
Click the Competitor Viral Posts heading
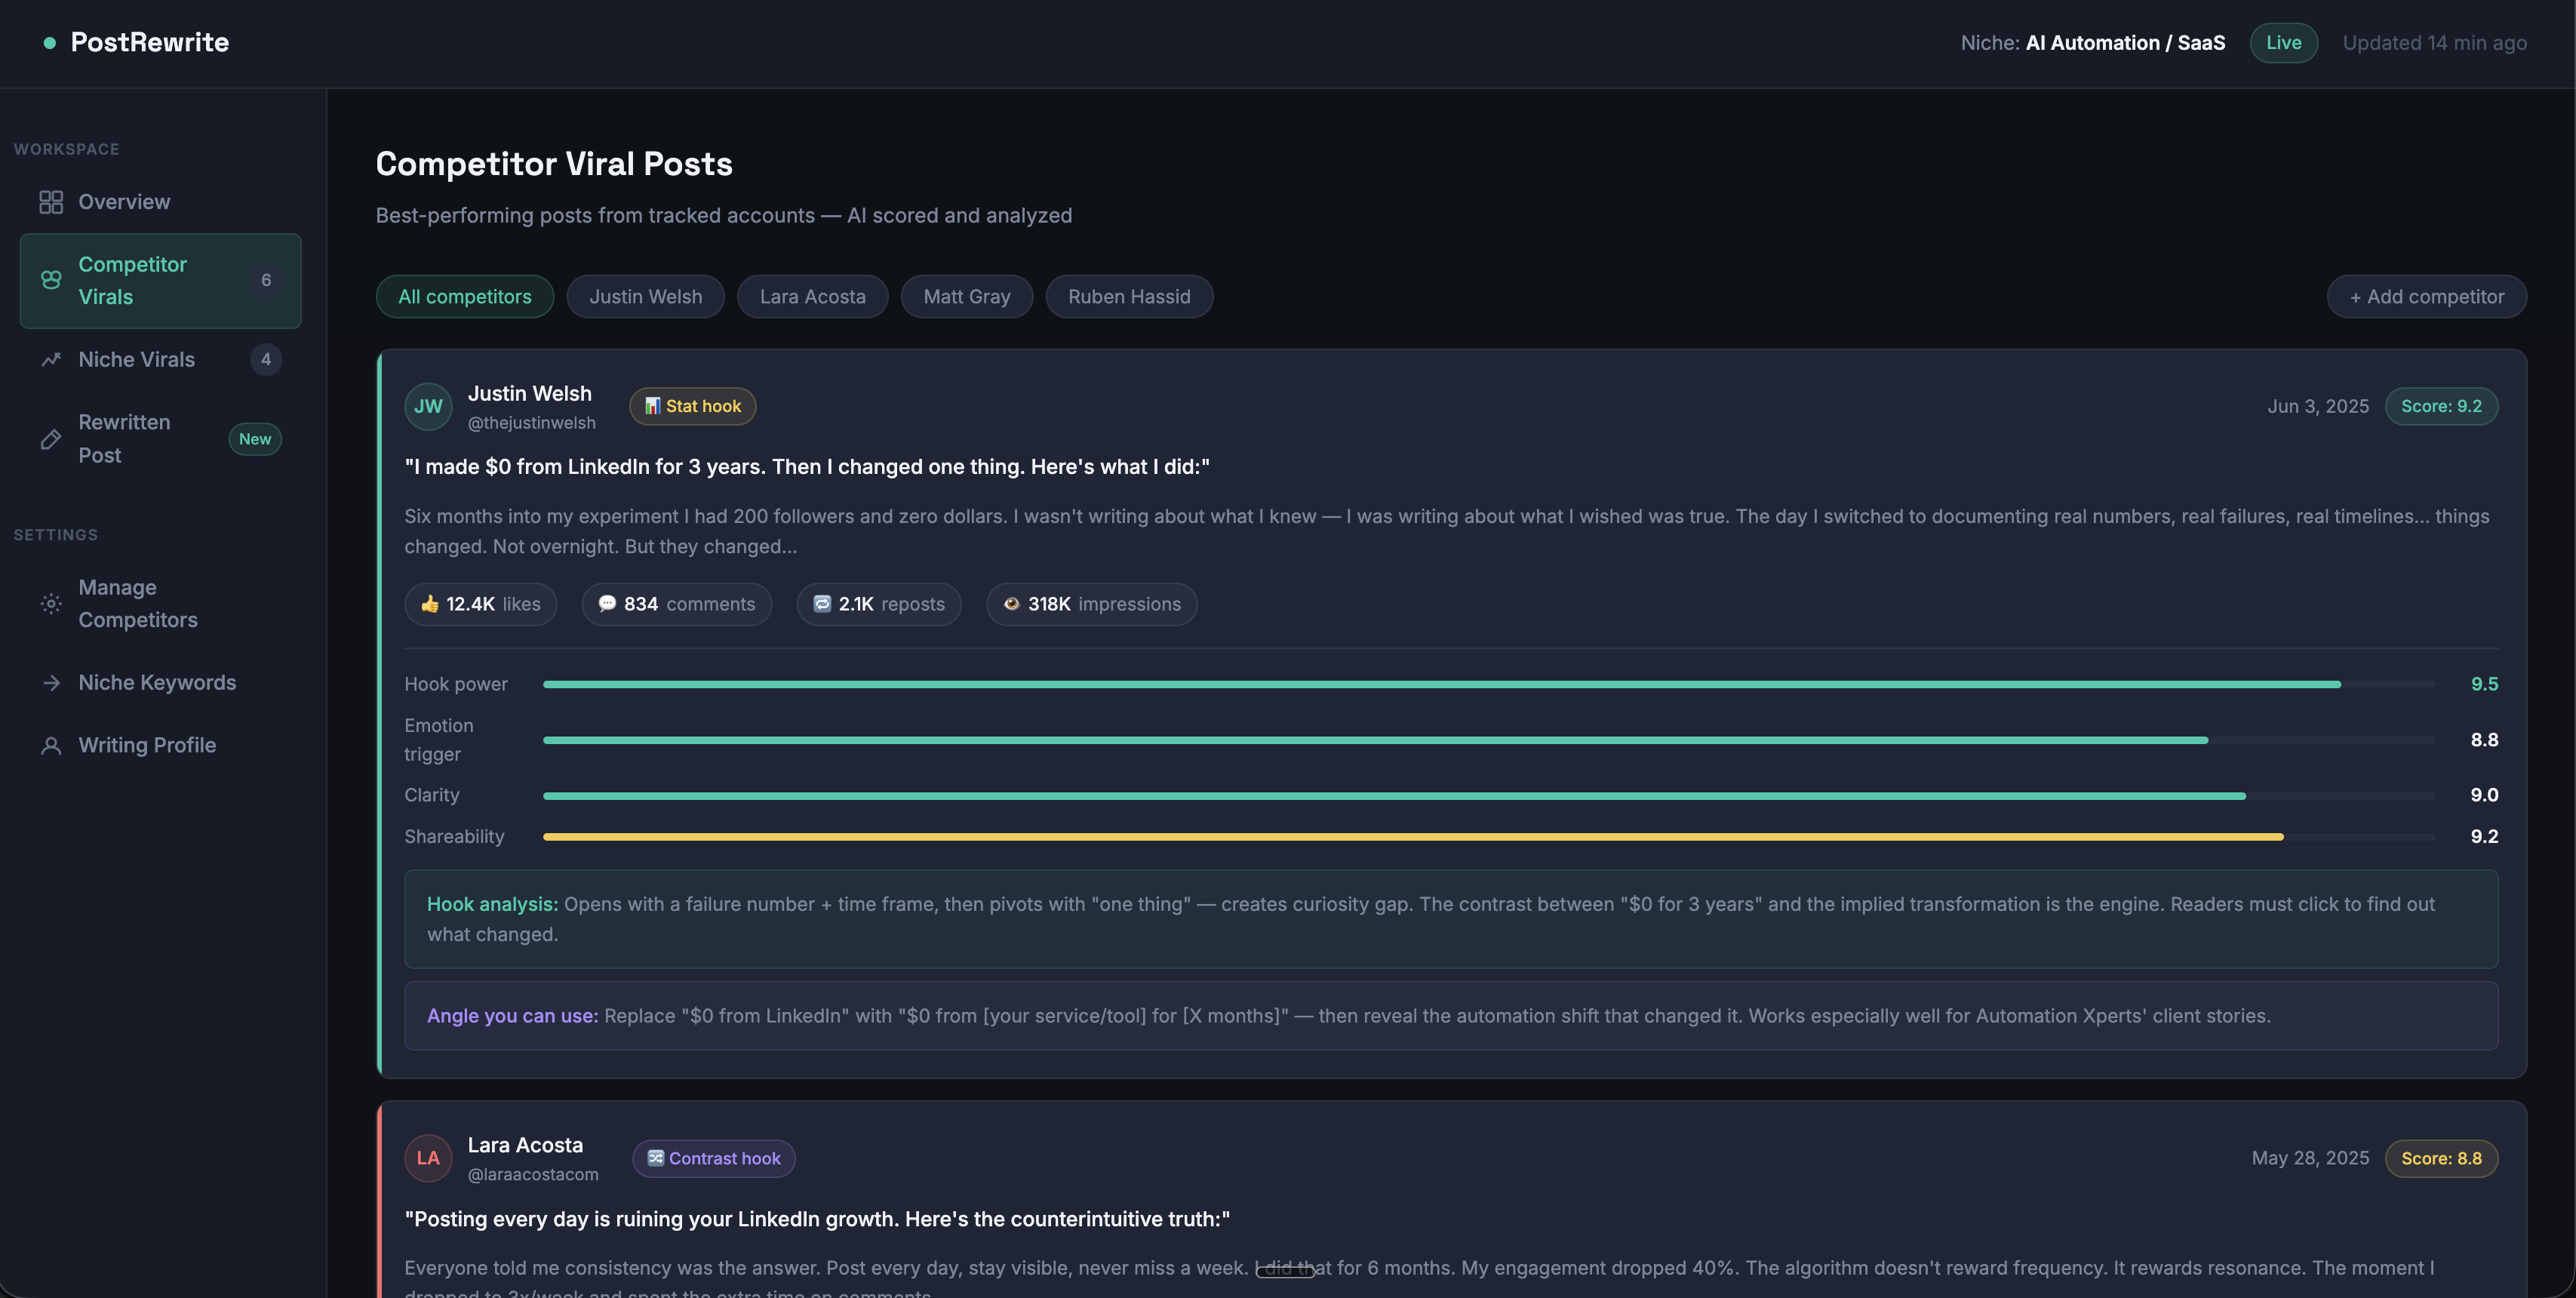[554, 165]
